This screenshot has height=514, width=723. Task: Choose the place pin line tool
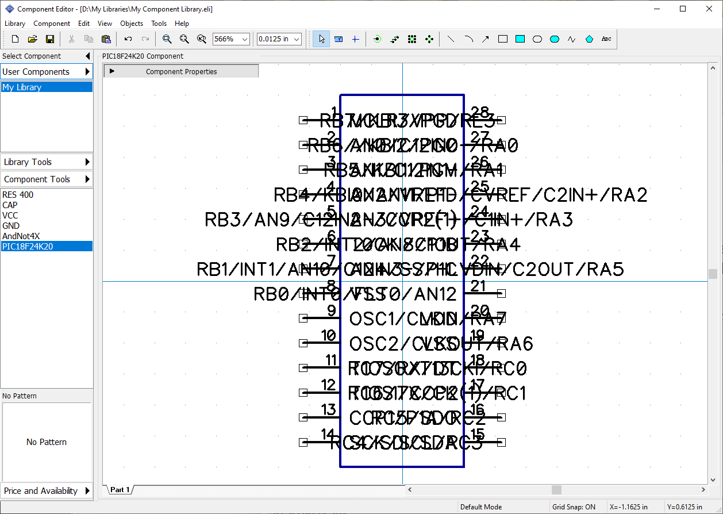[x=394, y=39]
